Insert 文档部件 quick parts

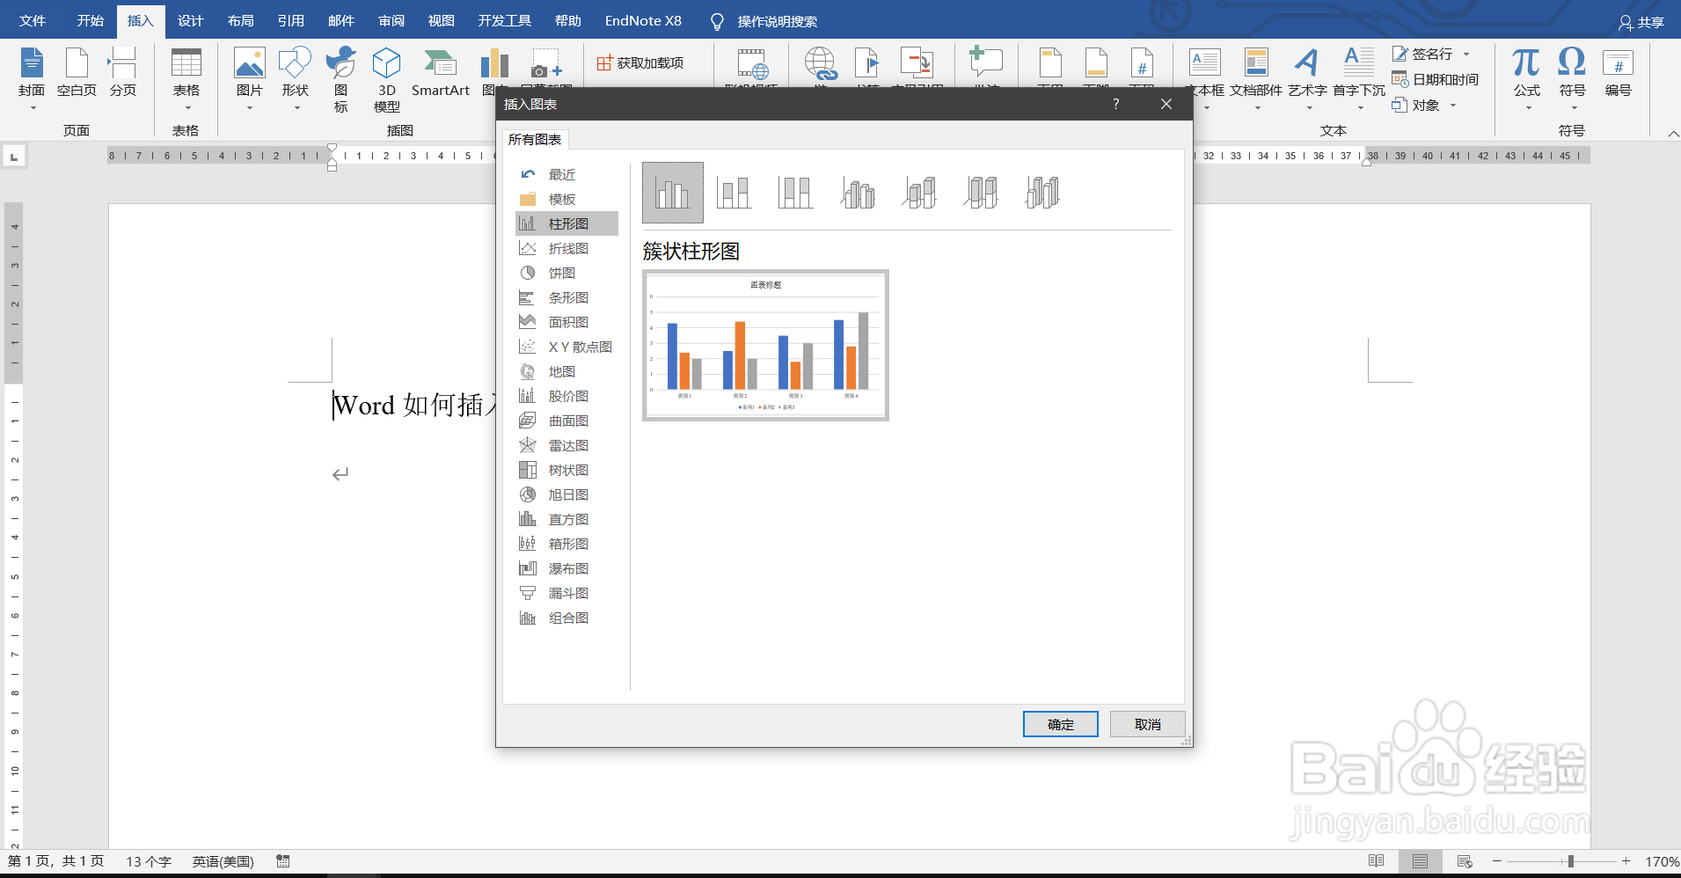click(1256, 79)
